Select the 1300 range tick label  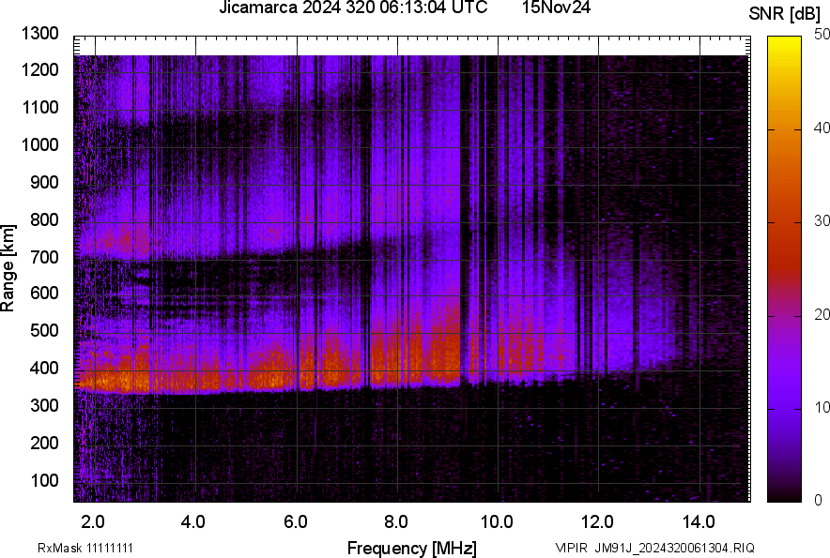coord(39,34)
